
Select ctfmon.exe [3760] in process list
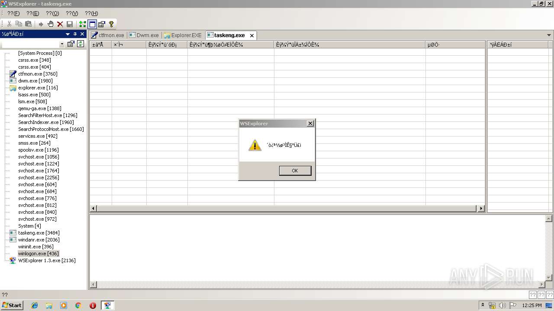38,74
